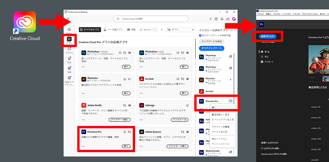329x162 pixels.
Task: Click the update icon beside Media Encoder
Action: click(x=230, y=152)
